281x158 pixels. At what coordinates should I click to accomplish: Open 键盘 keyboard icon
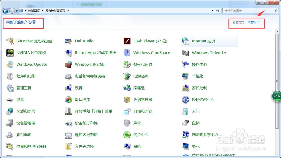point(10,100)
